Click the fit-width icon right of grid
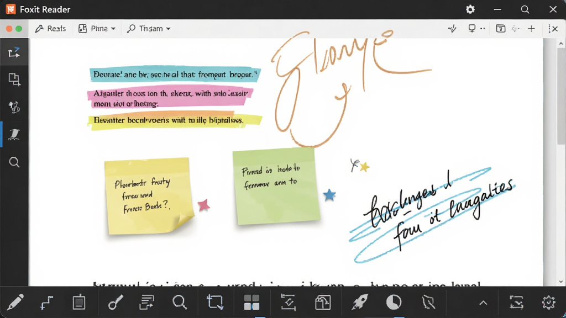 pyautogui.click(x=288, y=302)
